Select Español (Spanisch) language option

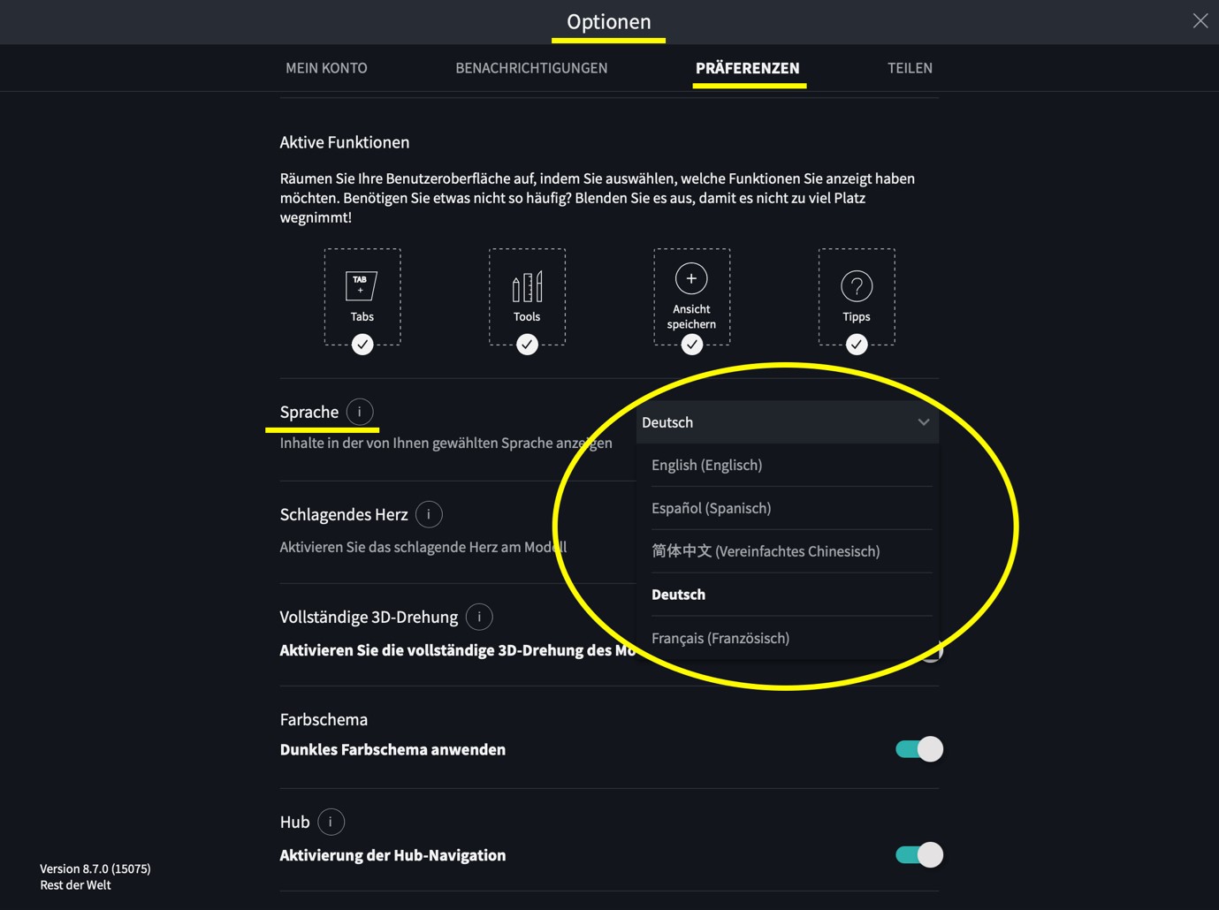711,507
